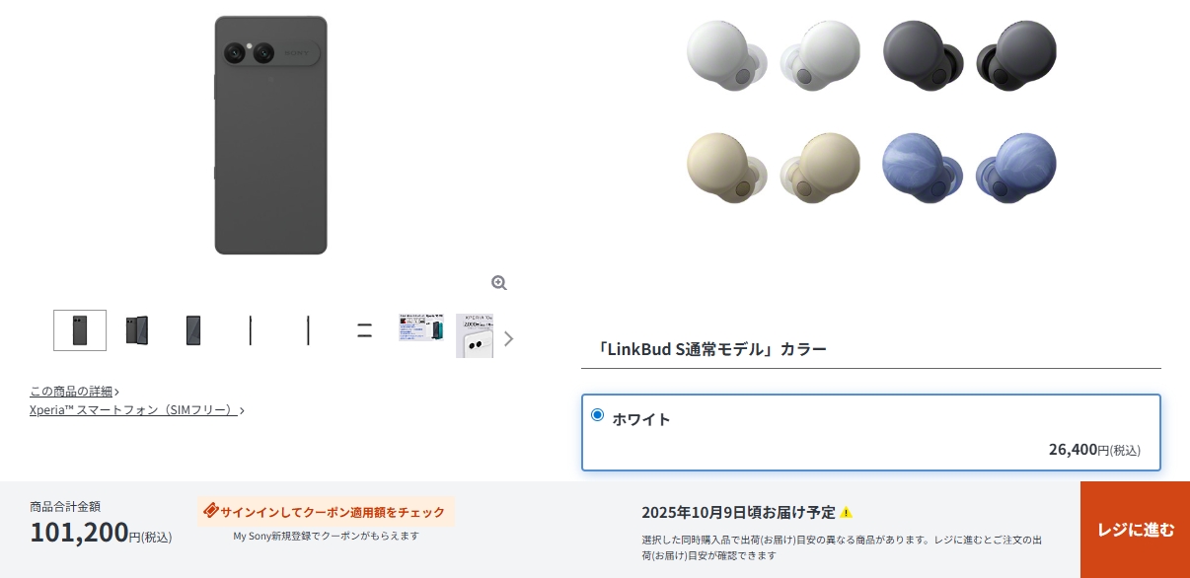Select the blue marble earbuds image
The height and width of the screenshot is (578, 1190).
click(x=969, y=169)
